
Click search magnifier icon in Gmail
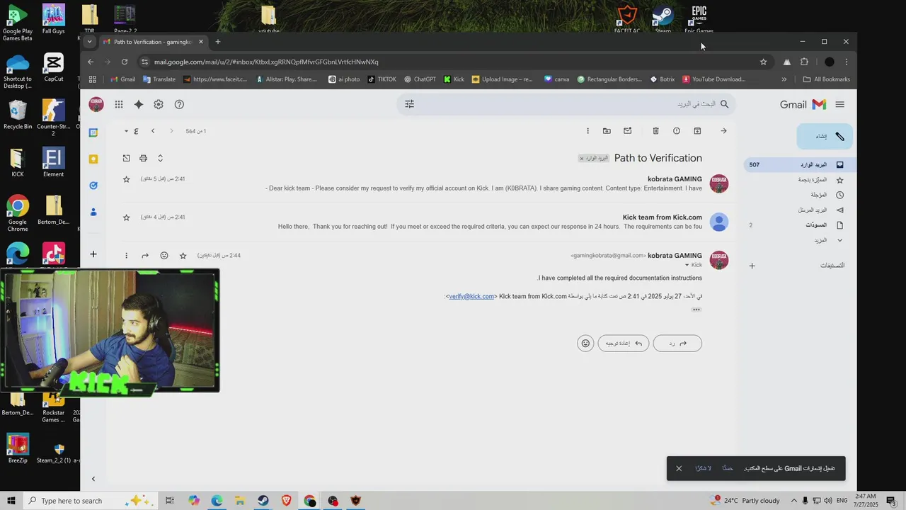click(x=723, y=104)
